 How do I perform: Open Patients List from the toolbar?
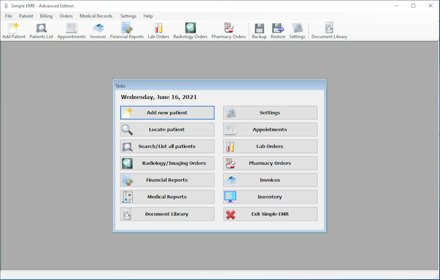tap(41, 31)
